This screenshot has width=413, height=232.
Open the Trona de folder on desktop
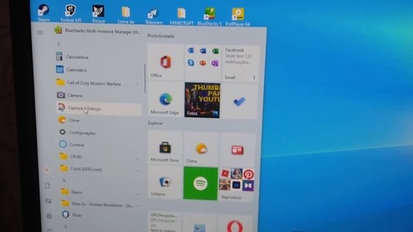[x=126, y=15]
